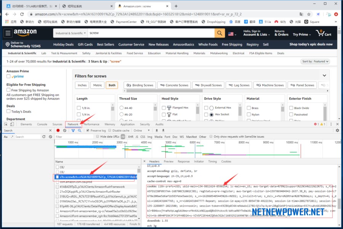Image resolution: width=343 pixels, height=229 pixels.
Task: Clear the network log
Action: (64, 130)
